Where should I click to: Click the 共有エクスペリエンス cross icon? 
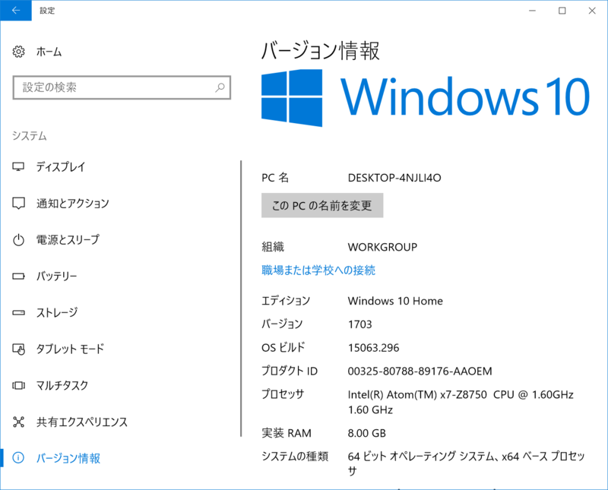(x=18, y=422)
